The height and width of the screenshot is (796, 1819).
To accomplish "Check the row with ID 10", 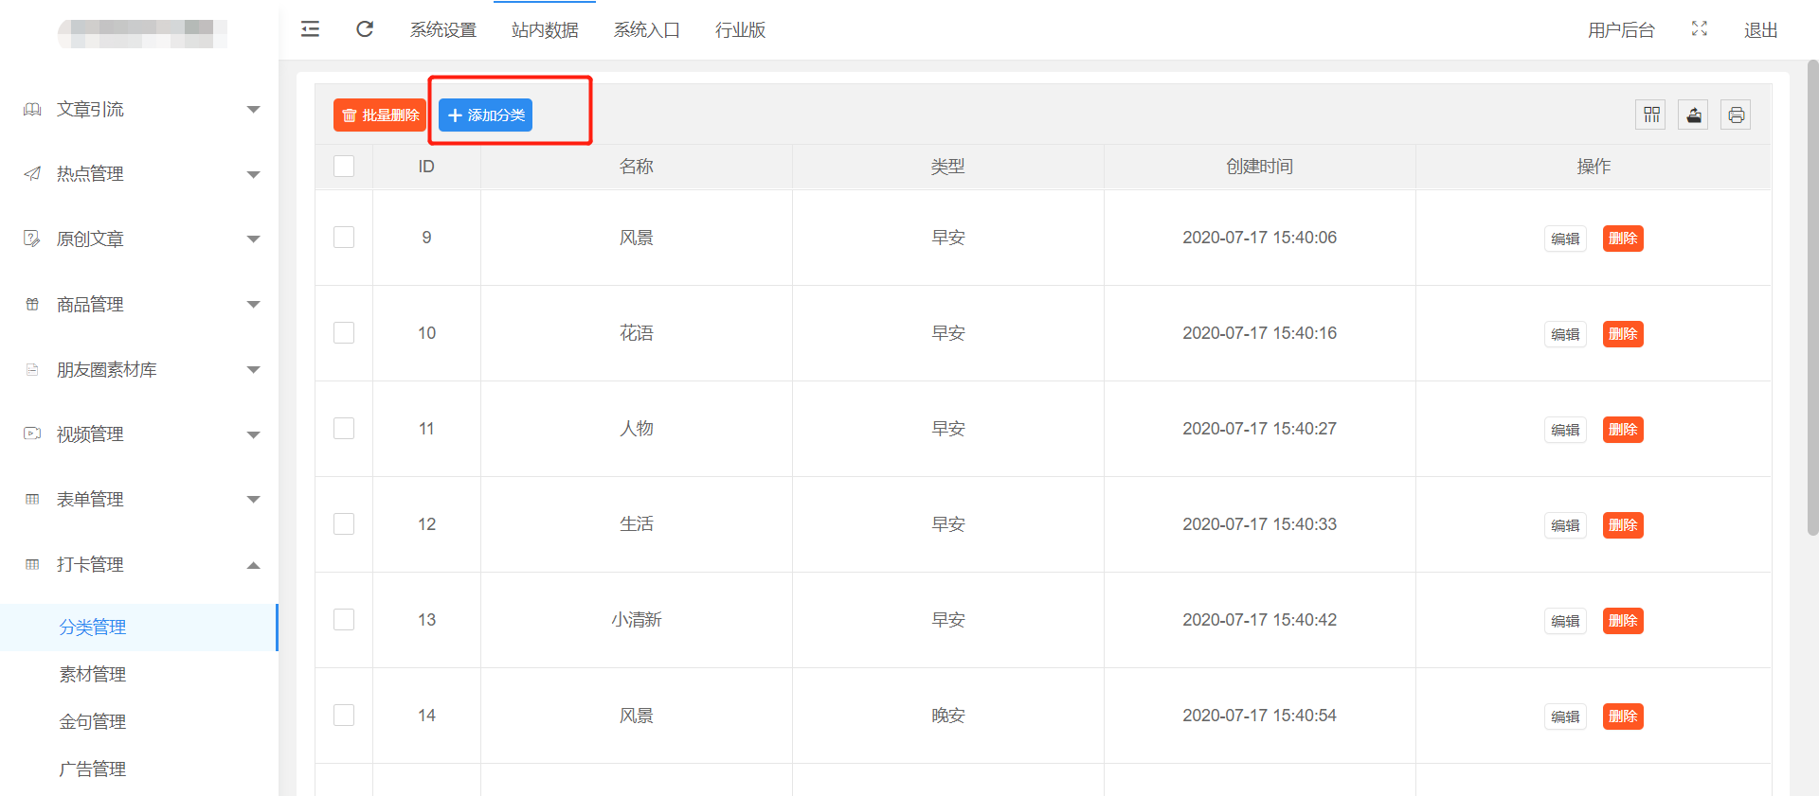I will point(344,332).
